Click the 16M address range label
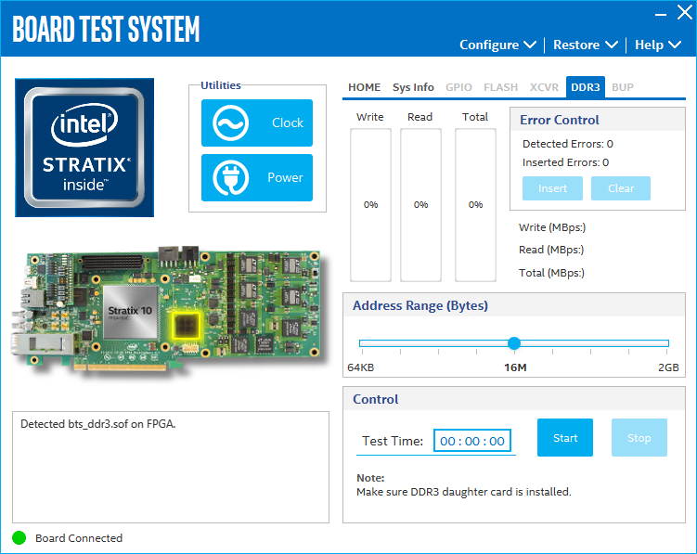 pyautogui.click(x=515, y=367)
